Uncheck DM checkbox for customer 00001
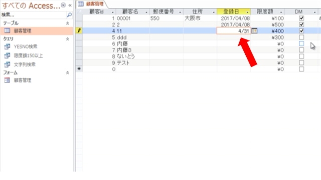Image resolution: width=321 pixels, height=180 pixels. click(301, 18)
